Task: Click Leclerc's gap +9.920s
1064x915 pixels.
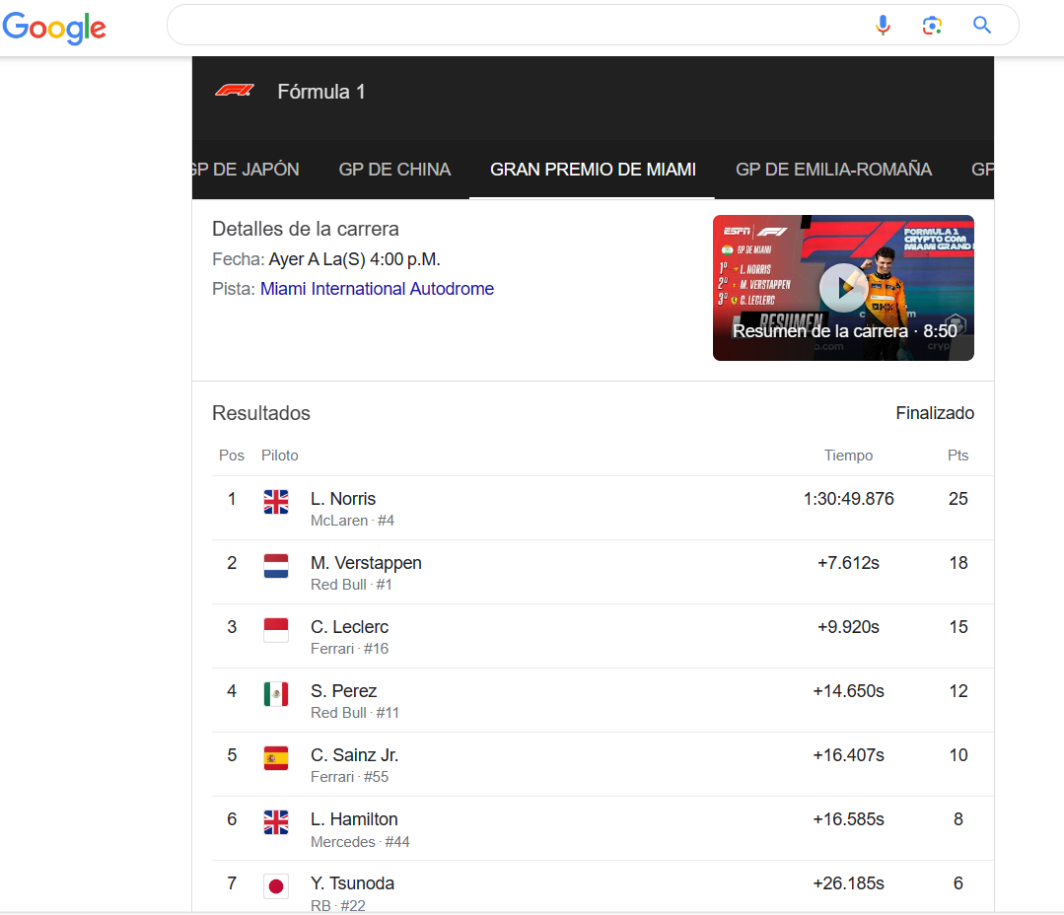Action: 848,627
